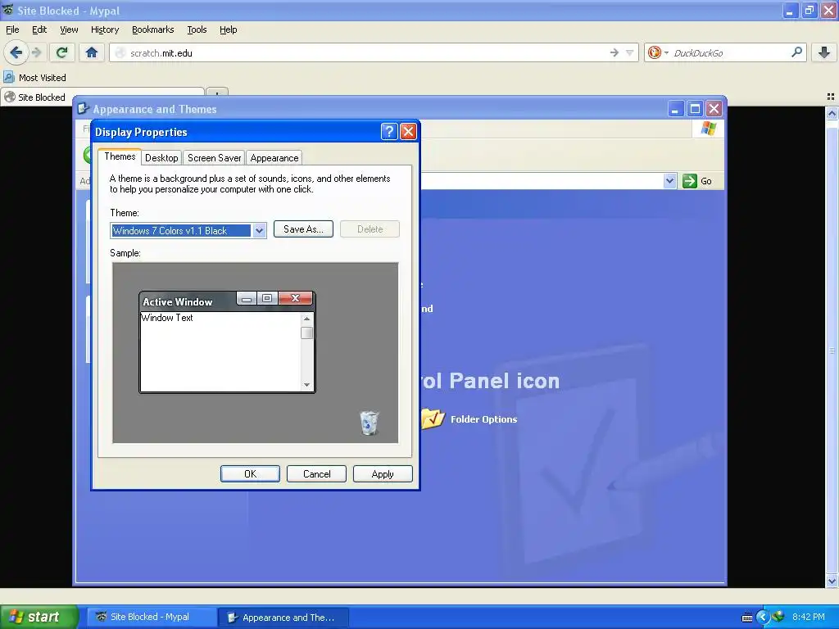
Task: Open the View menu in Mypal
Action: pos(69,29)
